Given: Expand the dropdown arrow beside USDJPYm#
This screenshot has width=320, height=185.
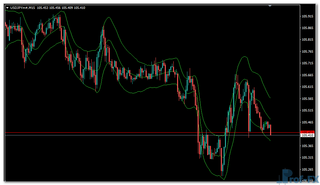Looking at the screenshot, I should pos(7,8).
